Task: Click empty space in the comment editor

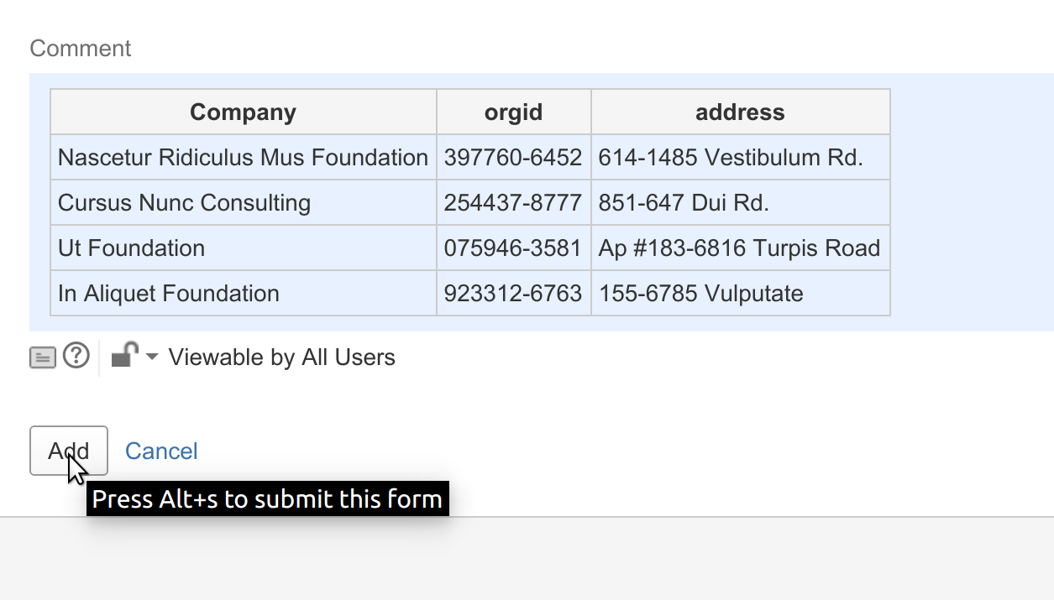Action: (x=972, y=202)
